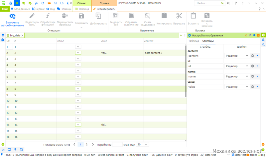The width and height of the screenshot is (266, 157).
Task: Click the database with clock icon
Action: (x=30, y=3)
